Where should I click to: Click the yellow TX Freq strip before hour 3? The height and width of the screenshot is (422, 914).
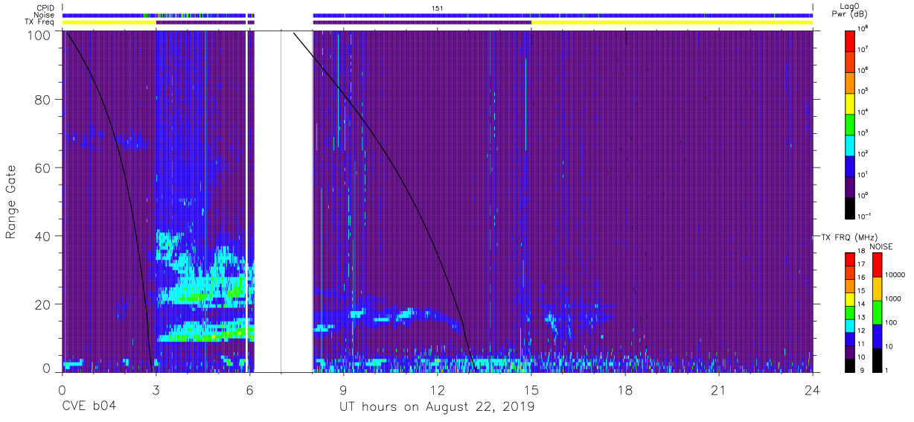[109, 22]
